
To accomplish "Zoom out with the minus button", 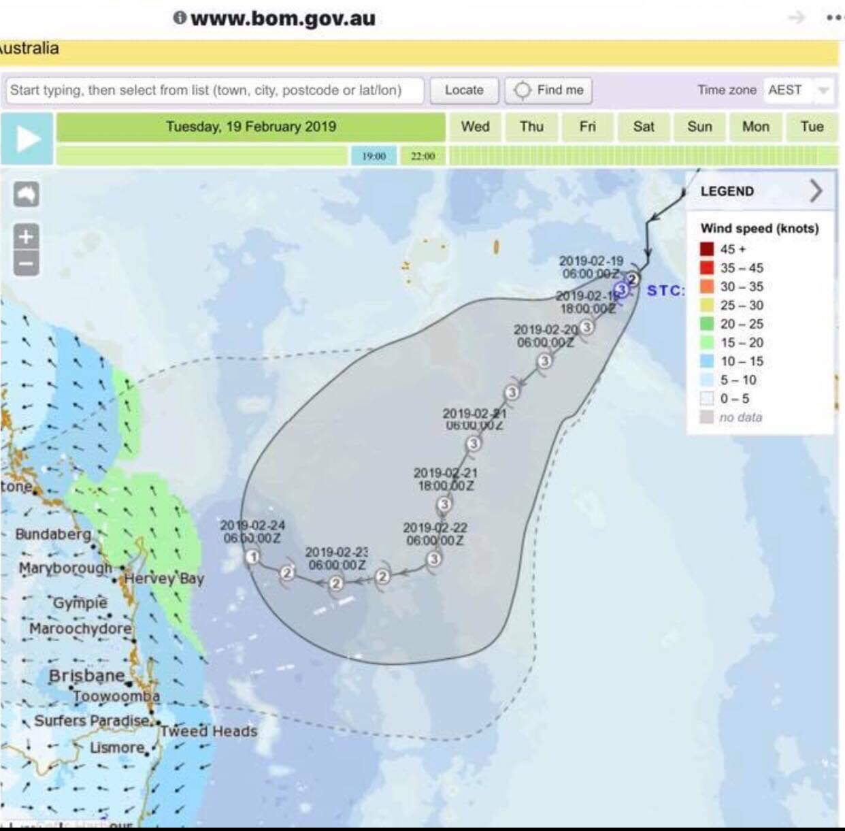I will 27,263.
